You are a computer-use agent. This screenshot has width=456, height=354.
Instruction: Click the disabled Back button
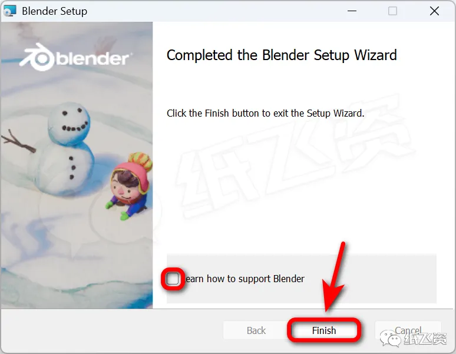pyautogui.click(x=256, y=330)
